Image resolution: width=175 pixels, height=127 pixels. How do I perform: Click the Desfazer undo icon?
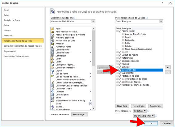tap(52, 91)
